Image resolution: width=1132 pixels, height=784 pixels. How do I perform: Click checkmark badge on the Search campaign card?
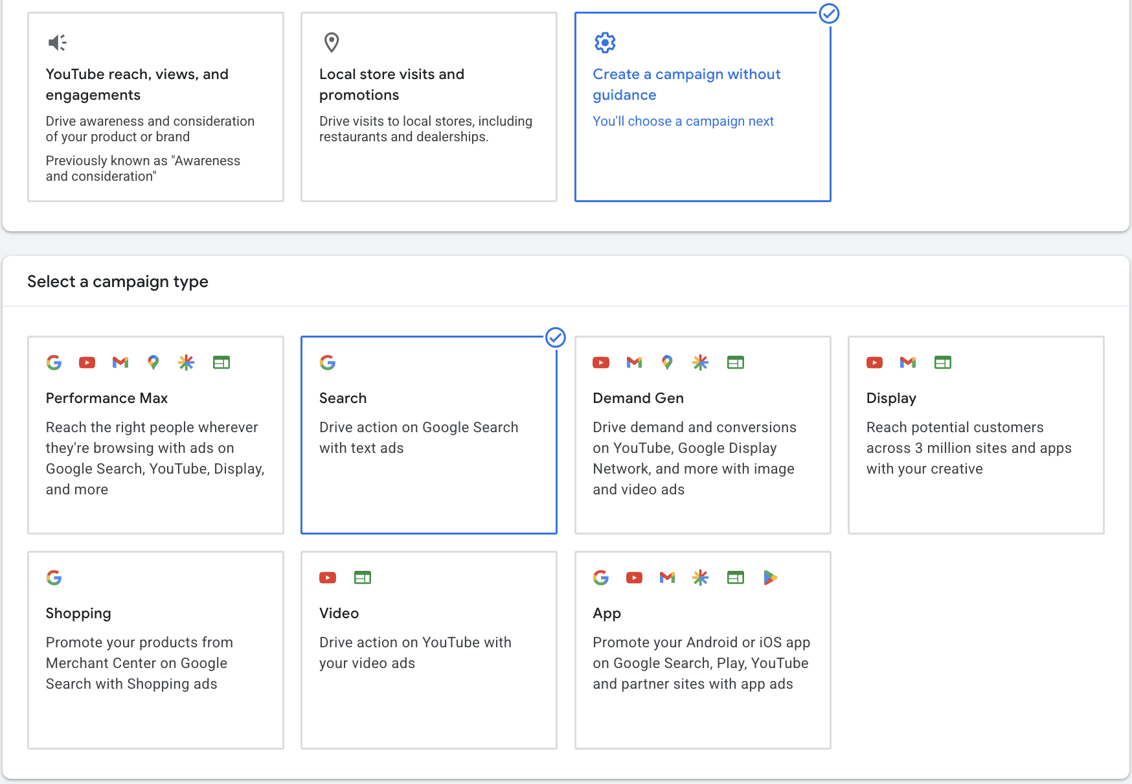coord(556,338)
